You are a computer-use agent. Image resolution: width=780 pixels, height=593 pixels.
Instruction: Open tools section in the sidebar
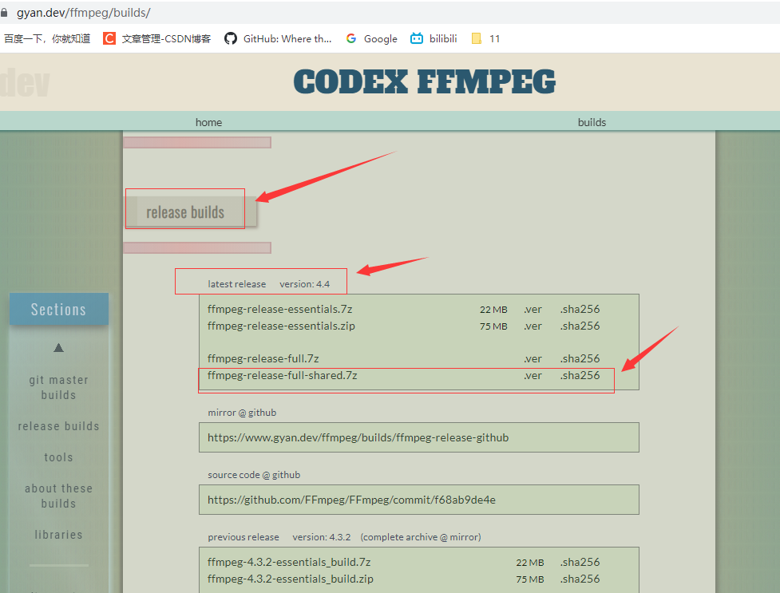[59, 457]
